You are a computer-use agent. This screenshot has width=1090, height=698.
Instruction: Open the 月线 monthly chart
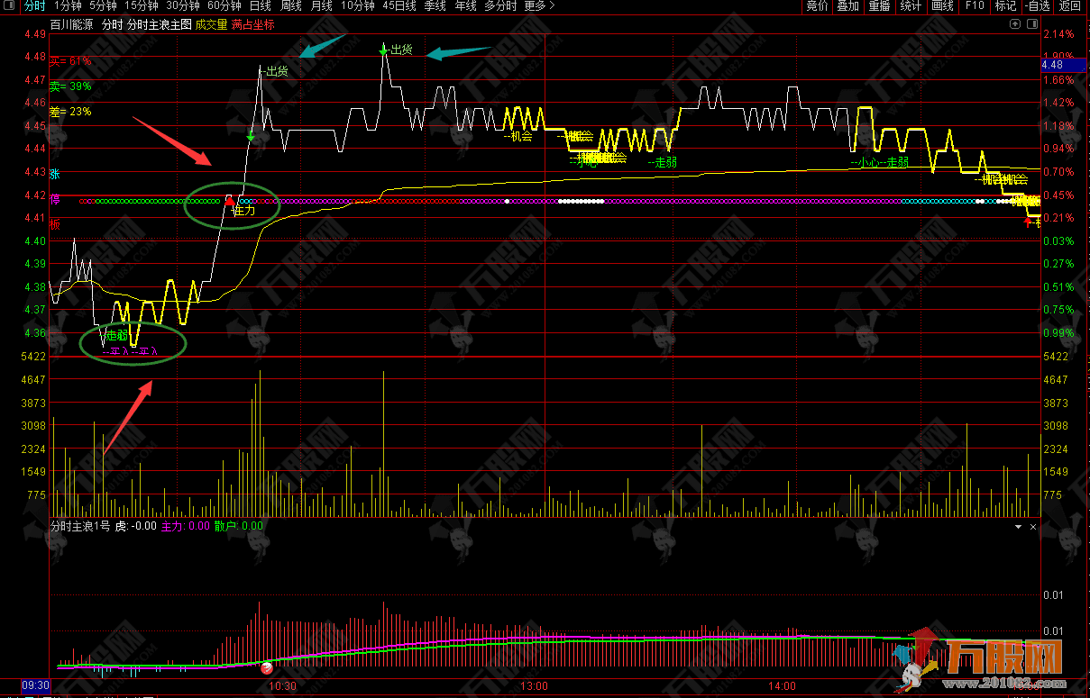(x=321, y=6)
